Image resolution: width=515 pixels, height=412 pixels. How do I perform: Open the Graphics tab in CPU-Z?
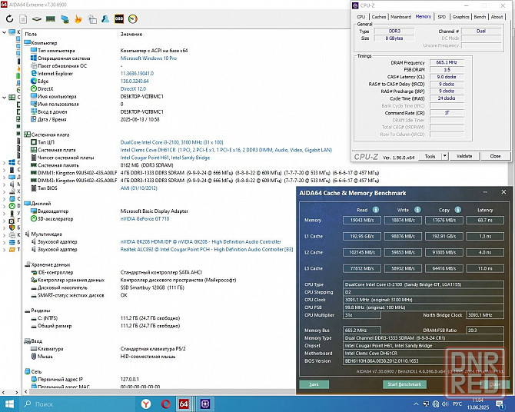(x=460, y=17)
